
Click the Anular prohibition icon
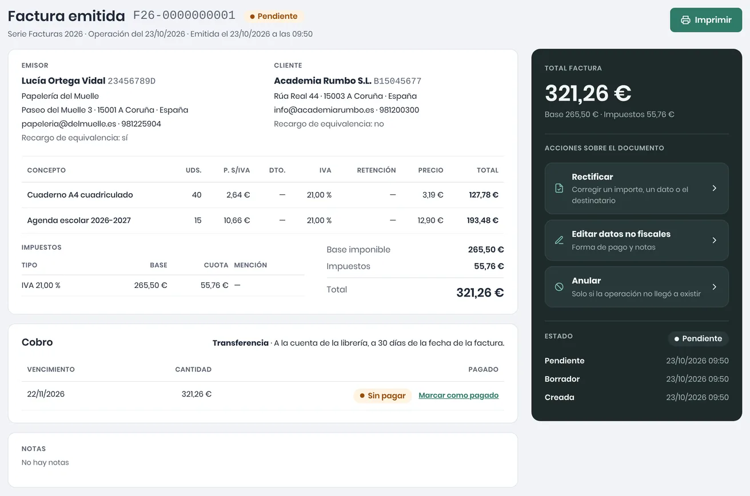559,287
